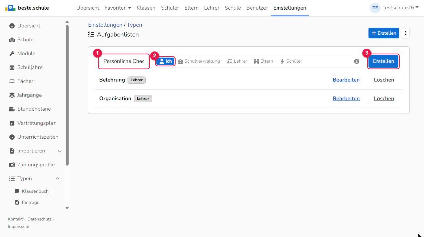This screenshot has width=424, height=237.
Task: Click the checklist icon beside Aufgabenlisten heading
Action: point(91,34)
